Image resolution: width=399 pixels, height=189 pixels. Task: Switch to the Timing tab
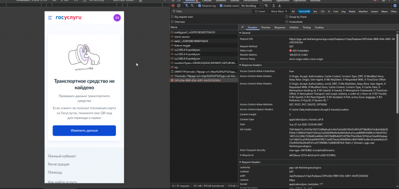(307, 28)
